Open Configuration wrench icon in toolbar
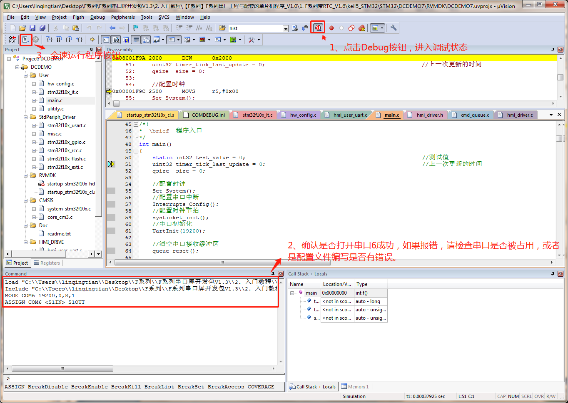 (x=394, y=28)
